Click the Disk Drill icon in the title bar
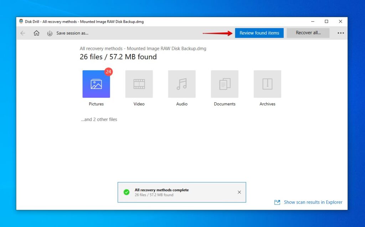 click(x=21, y=21)
